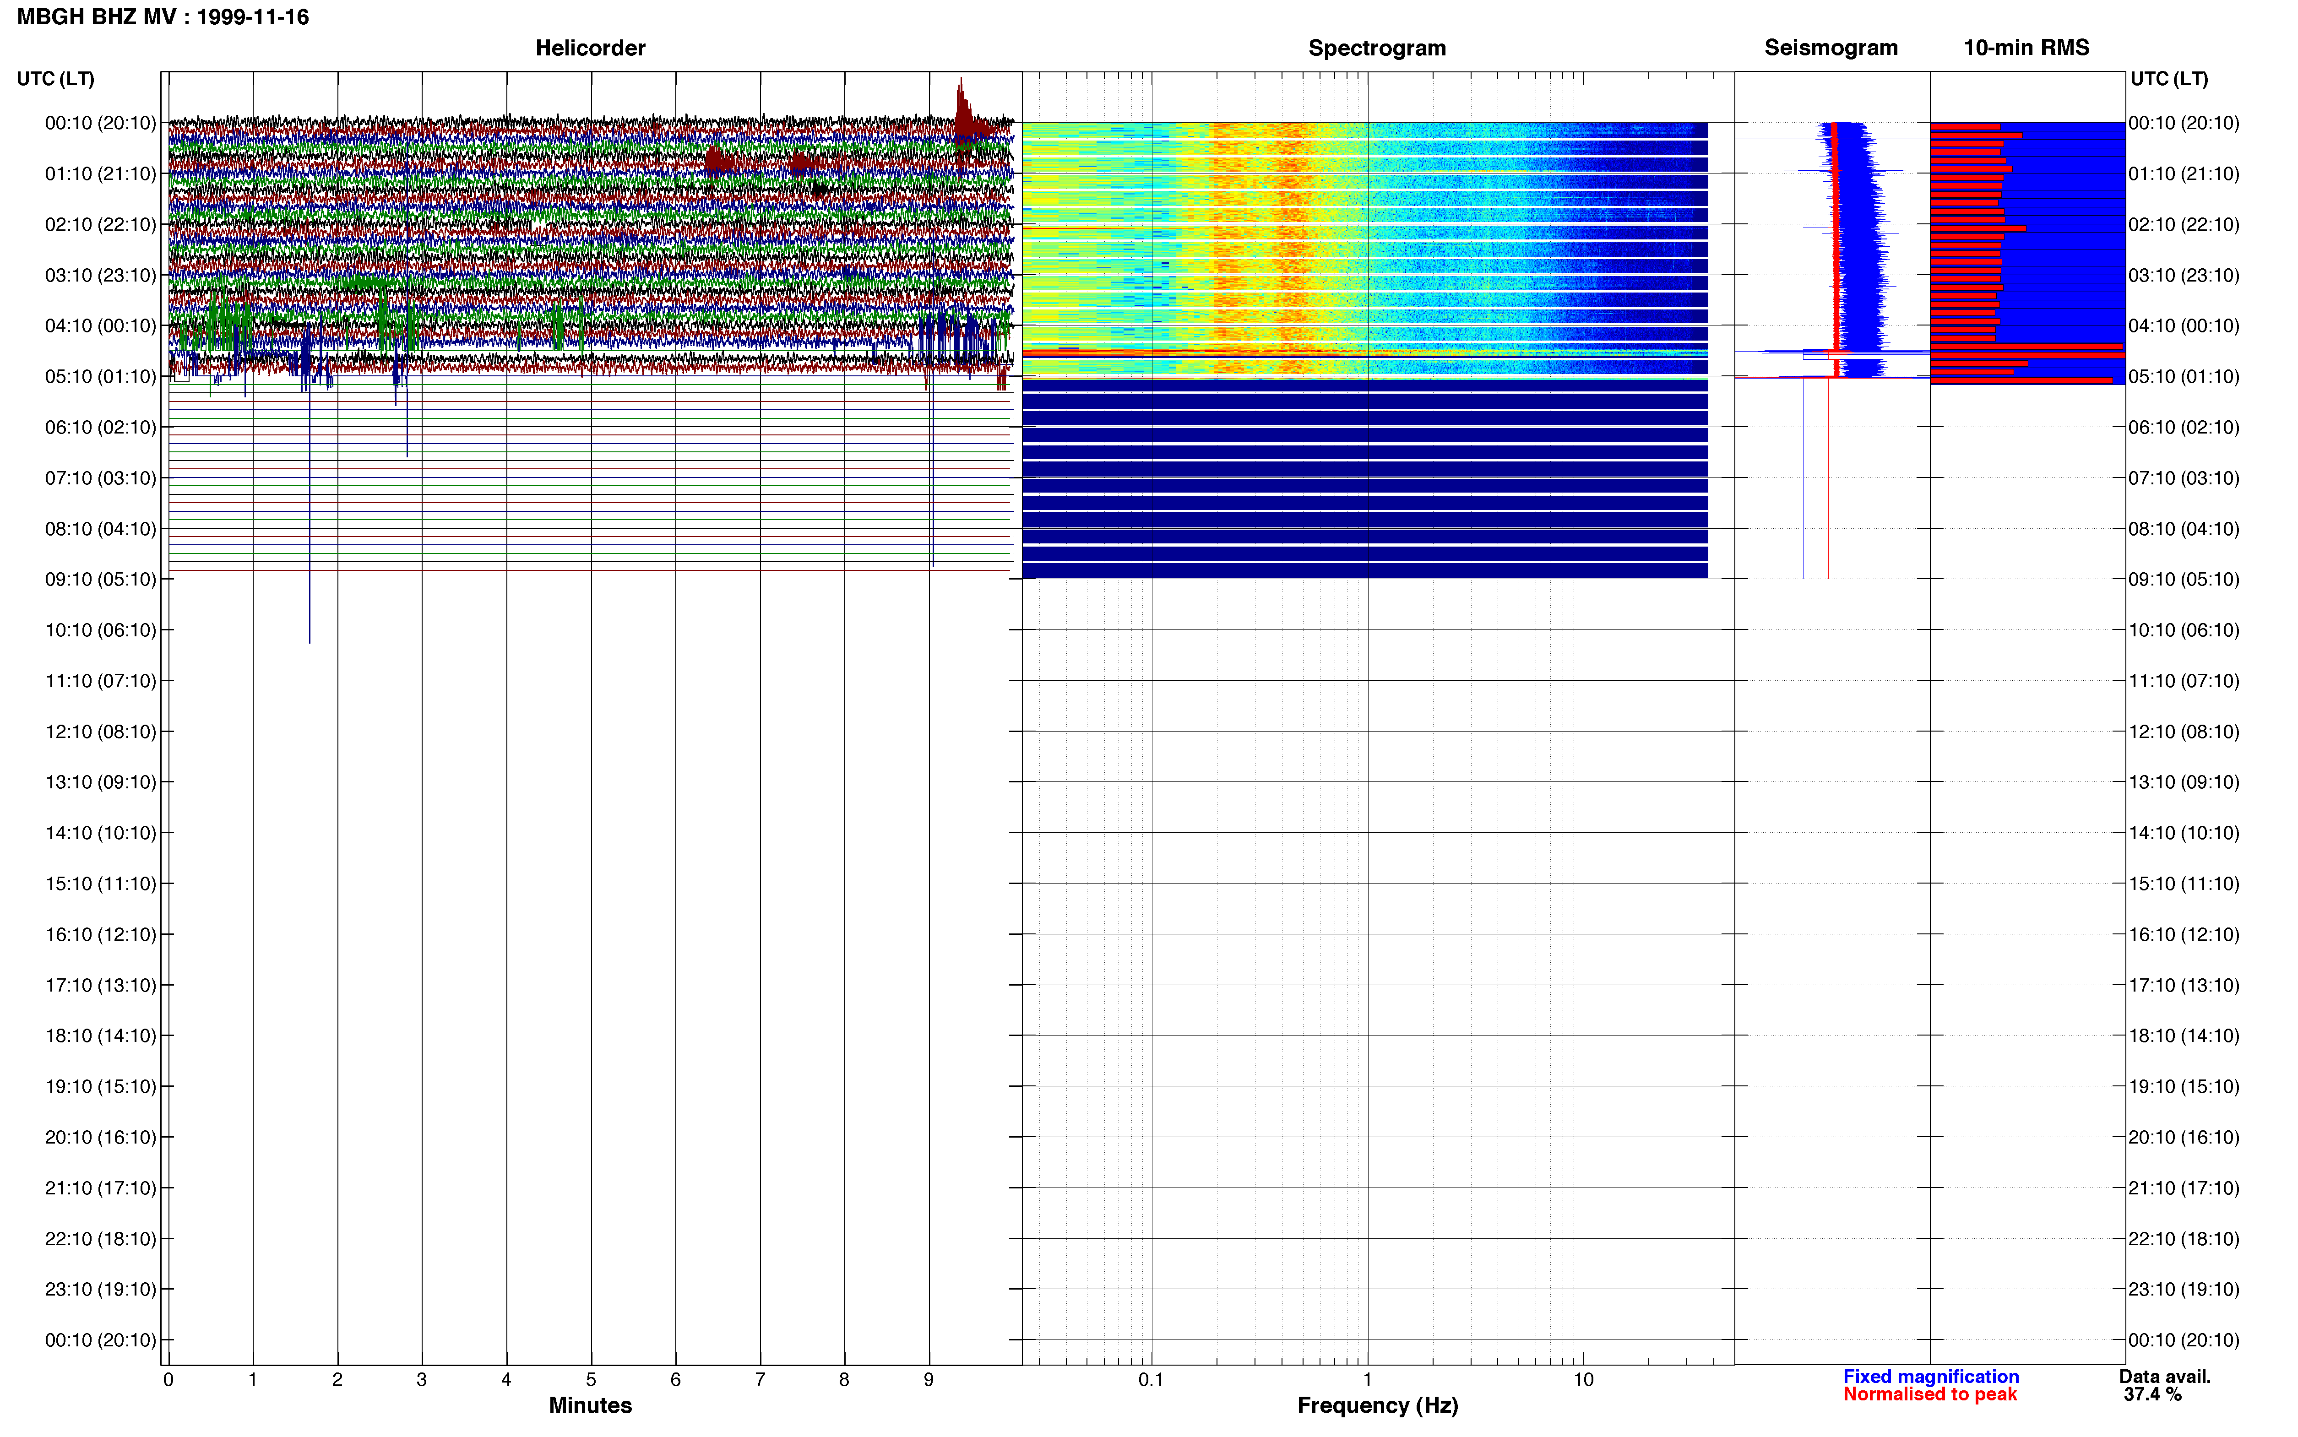This screenshot has height=1437, width=2298.
Task: Click the left 09:10 (05:10) time label
Action: pos(101,580)
